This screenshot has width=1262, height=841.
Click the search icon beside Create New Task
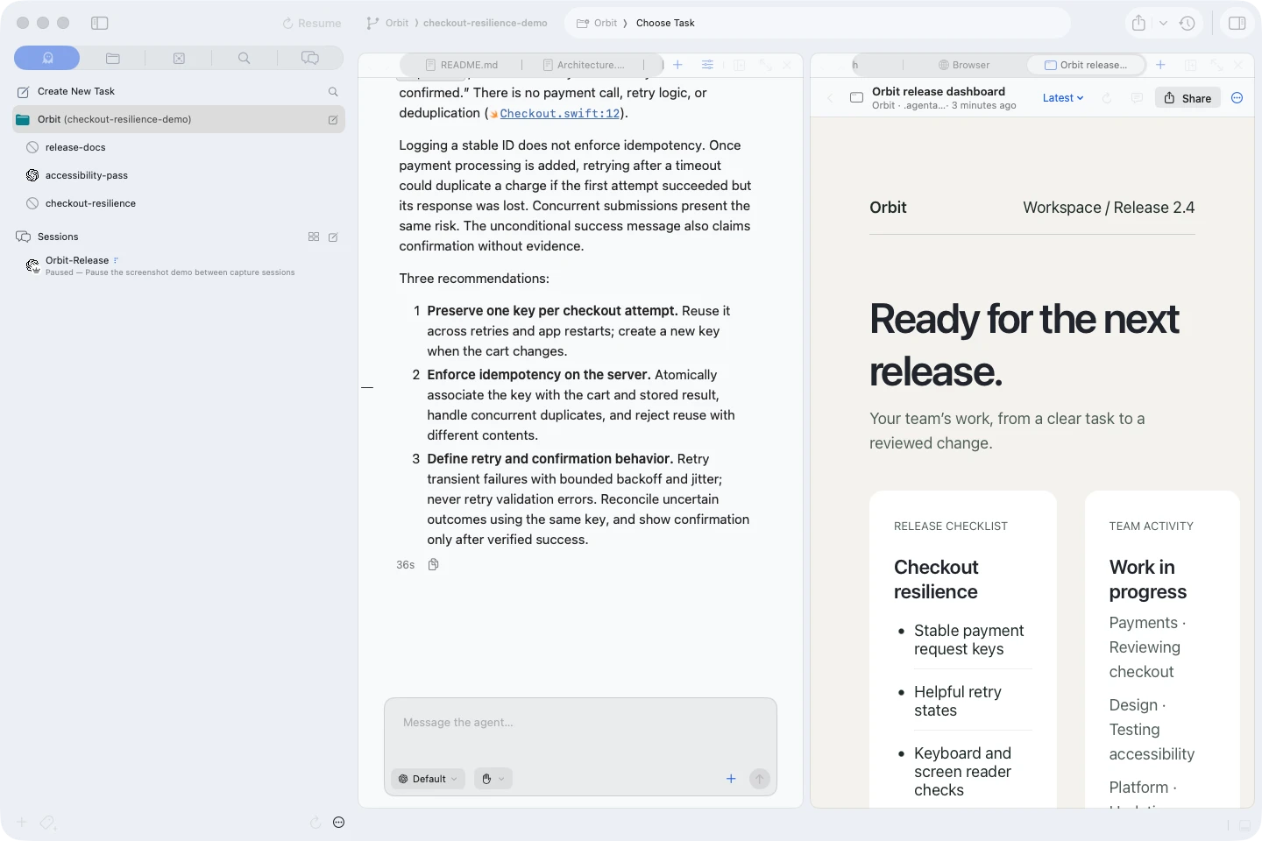pos(333,91)
